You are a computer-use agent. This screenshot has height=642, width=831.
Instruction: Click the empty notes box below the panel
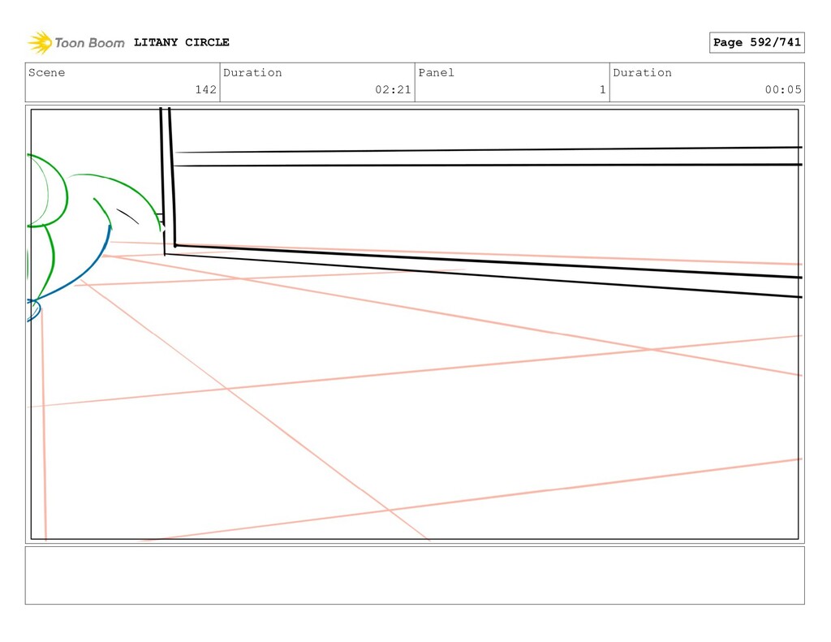pos(415,575)
